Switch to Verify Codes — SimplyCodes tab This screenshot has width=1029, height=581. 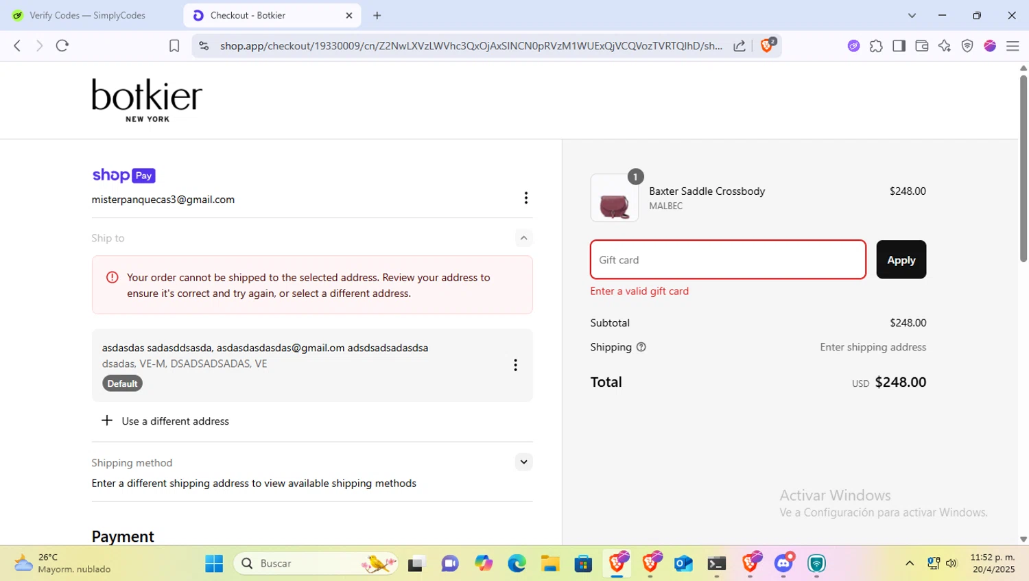89,15
